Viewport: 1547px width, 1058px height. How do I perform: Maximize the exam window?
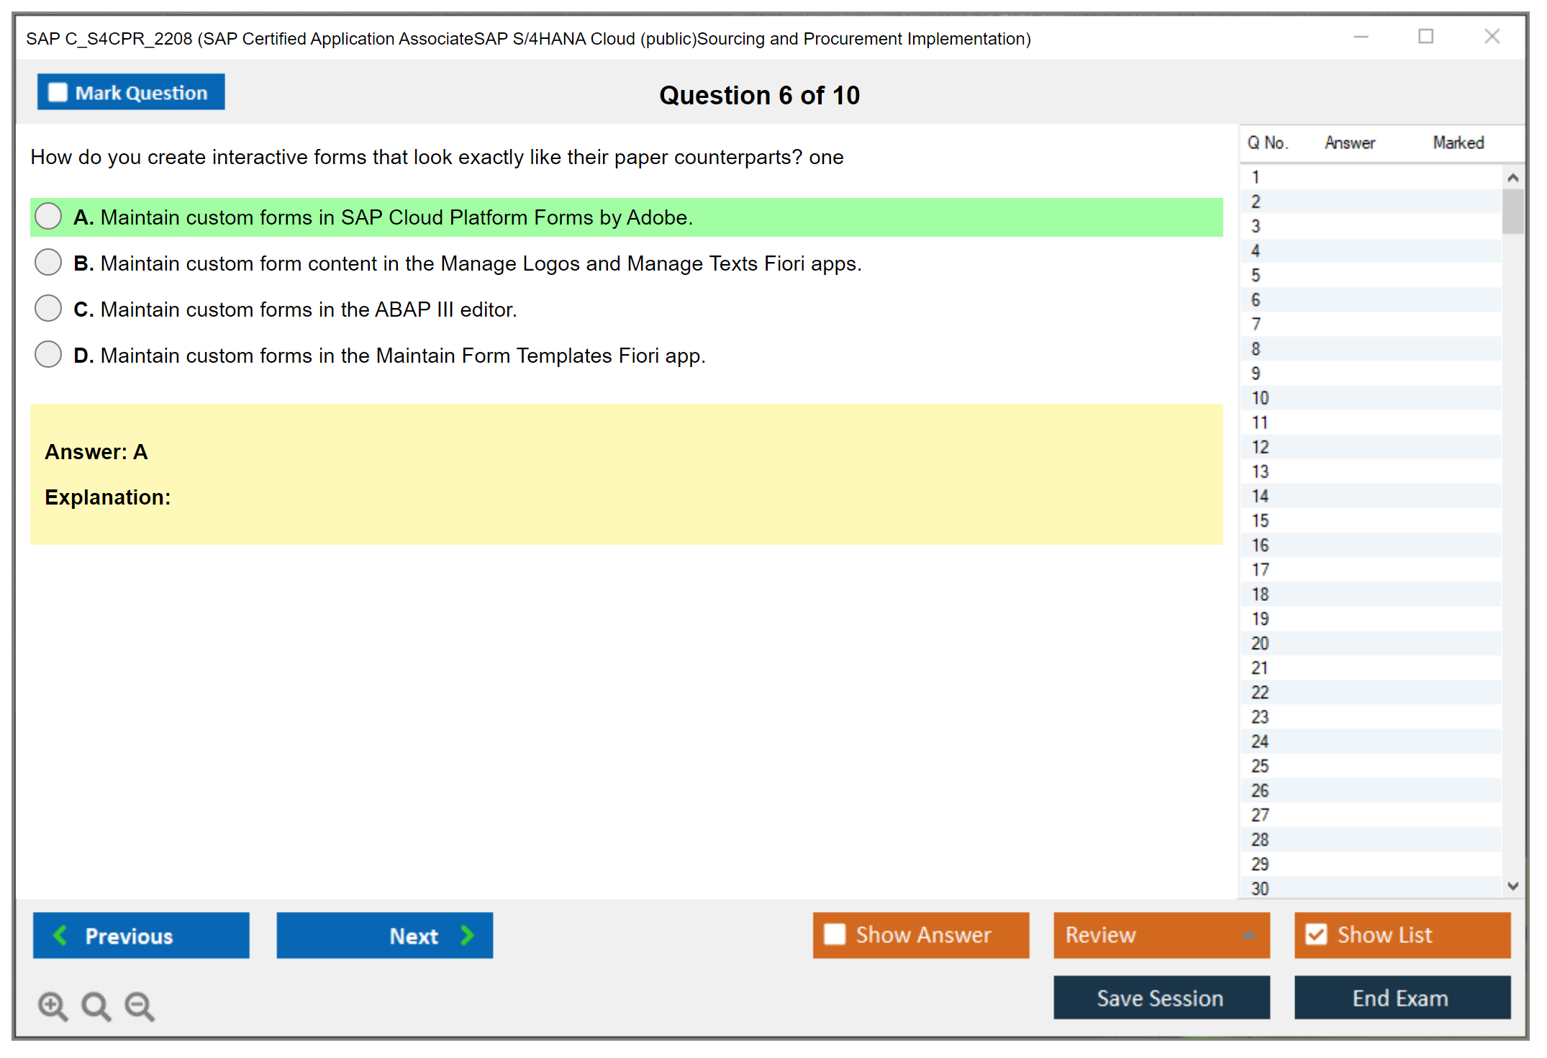[1425, 37]
